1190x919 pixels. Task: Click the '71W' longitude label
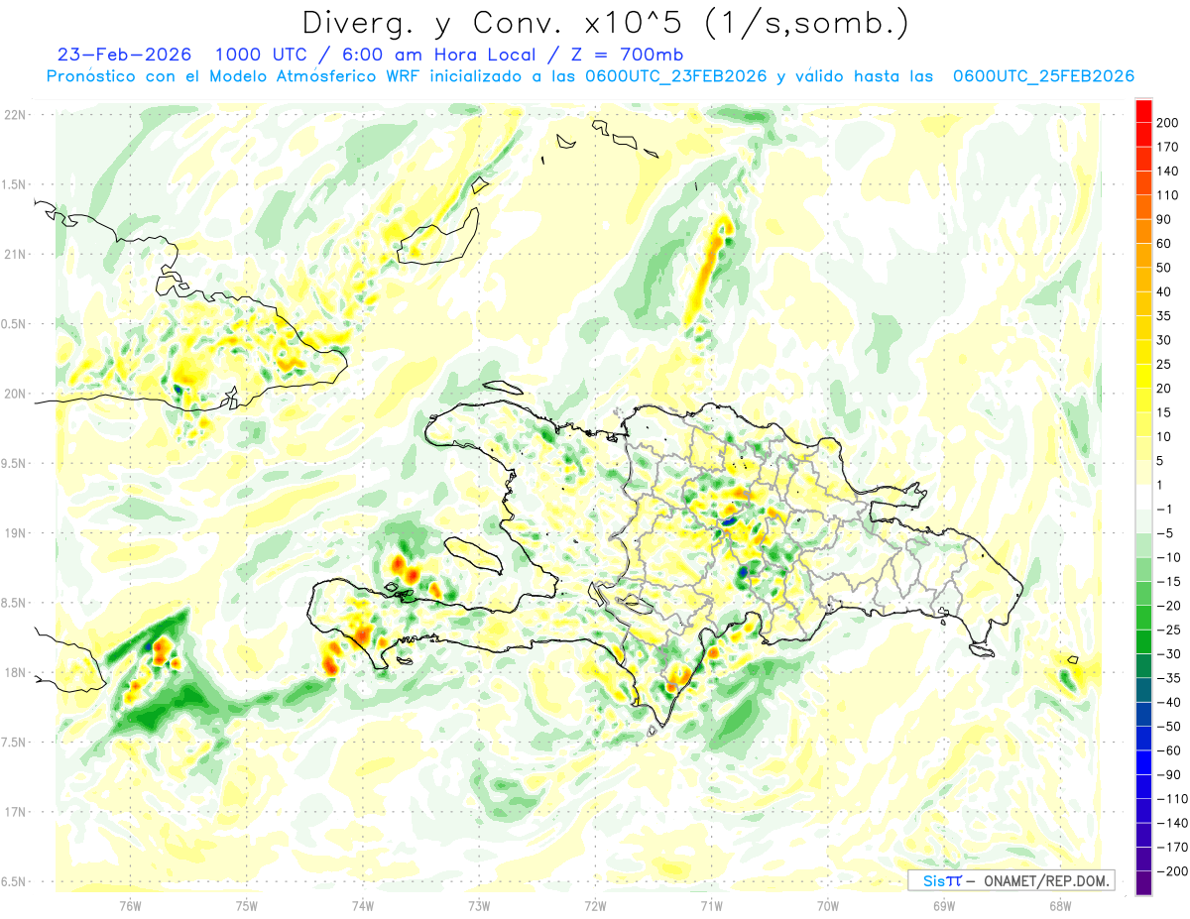711,906
